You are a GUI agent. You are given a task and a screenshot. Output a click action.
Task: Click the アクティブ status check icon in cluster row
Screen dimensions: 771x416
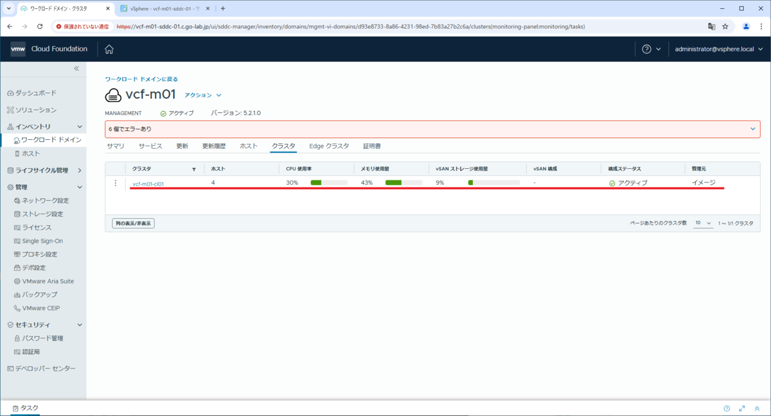tap(612, 184)
